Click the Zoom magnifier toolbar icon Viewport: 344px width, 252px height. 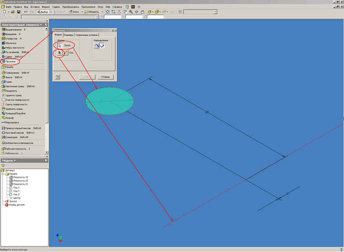pos(131,12)
